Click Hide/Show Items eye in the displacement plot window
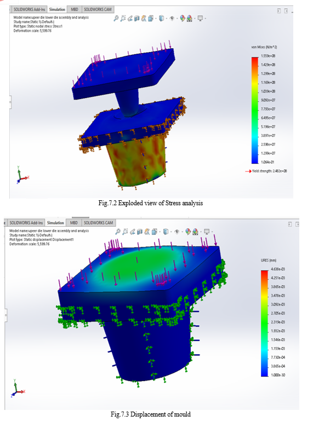The width and height of the screenshot is (313, 422). coord(177,232)
